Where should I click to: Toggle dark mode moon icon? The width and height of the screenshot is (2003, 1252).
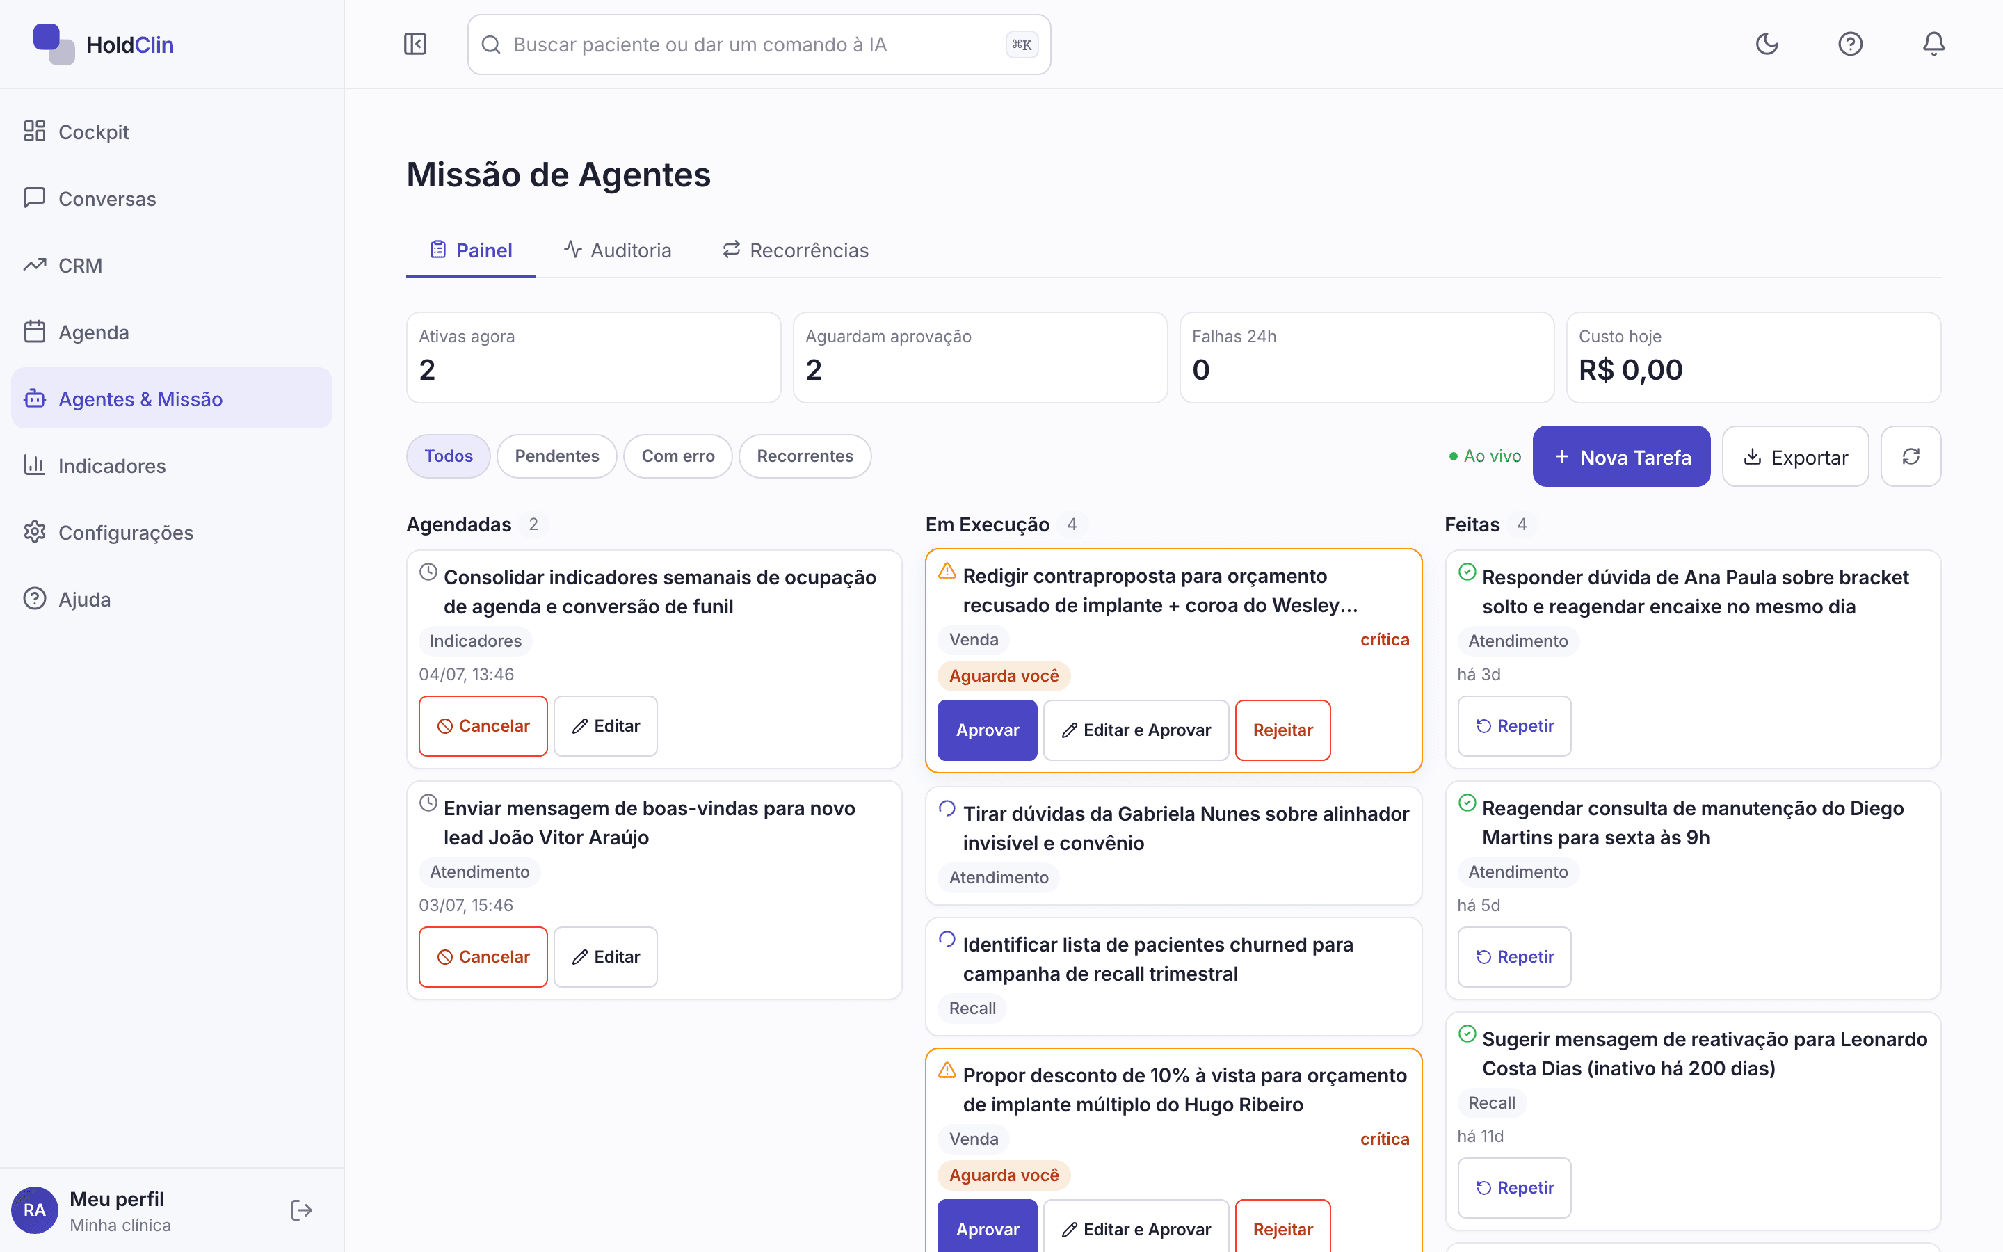[x=1767, y=44]
